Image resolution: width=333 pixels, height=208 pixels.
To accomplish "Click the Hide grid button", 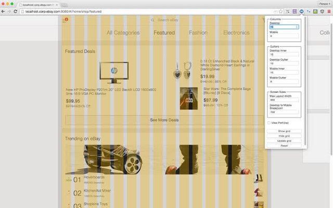I will click(284, 136).
